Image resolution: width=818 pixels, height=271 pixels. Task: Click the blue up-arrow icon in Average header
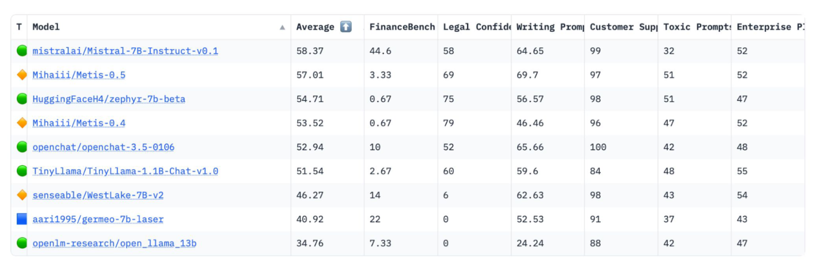pyautogui.click(x=346, y=27)
